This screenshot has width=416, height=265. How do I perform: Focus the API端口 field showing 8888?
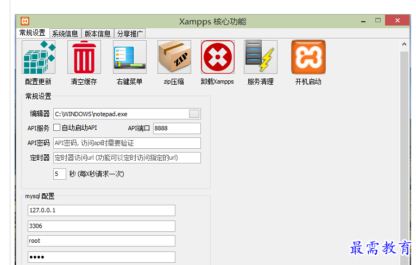[177, 128]
